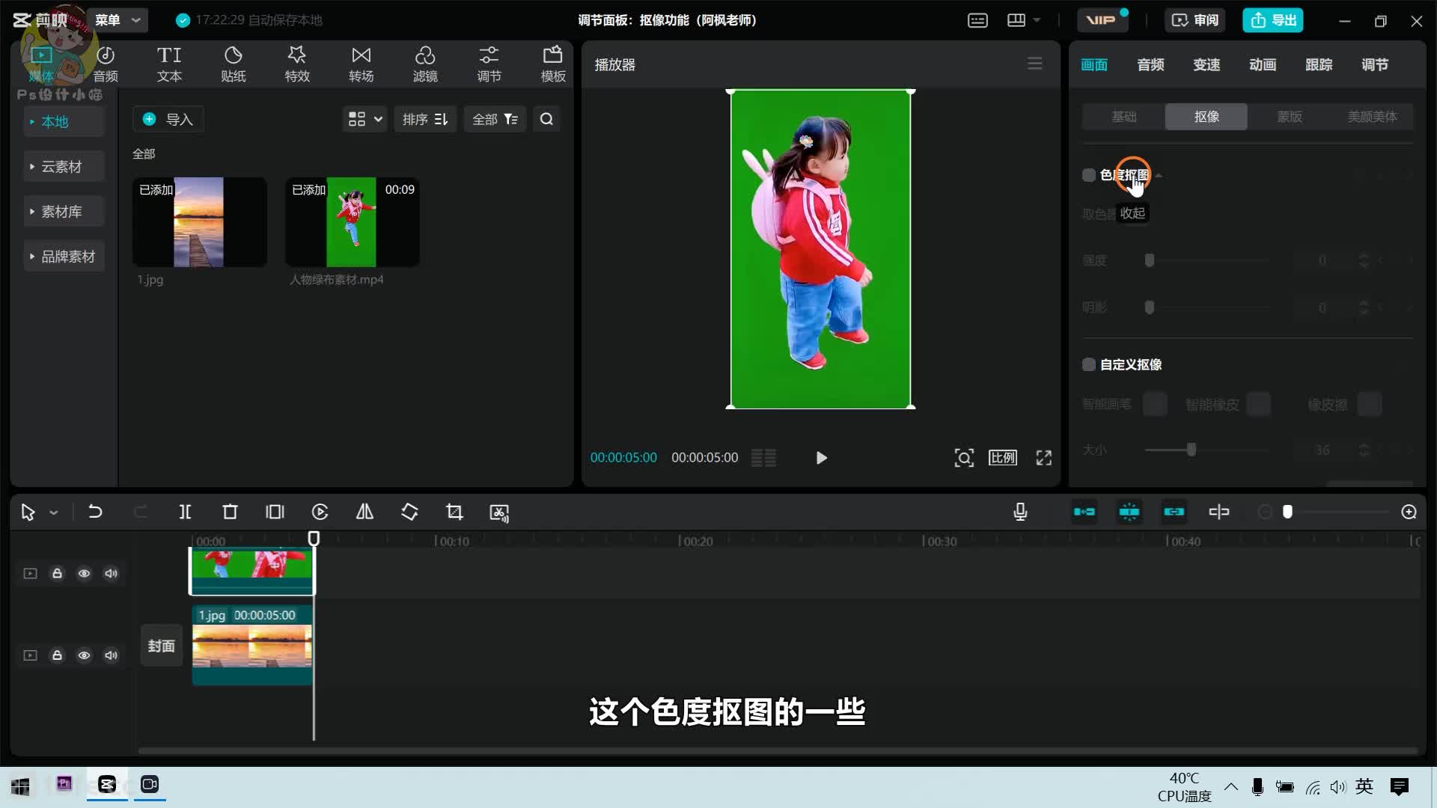The image size is (1437, 808).
Task: Open the 特效 effects tab
Action: [297, 64]
